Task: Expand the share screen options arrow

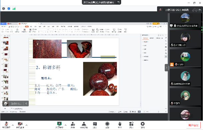Action: pyautogui.click(x=66, y=125)
